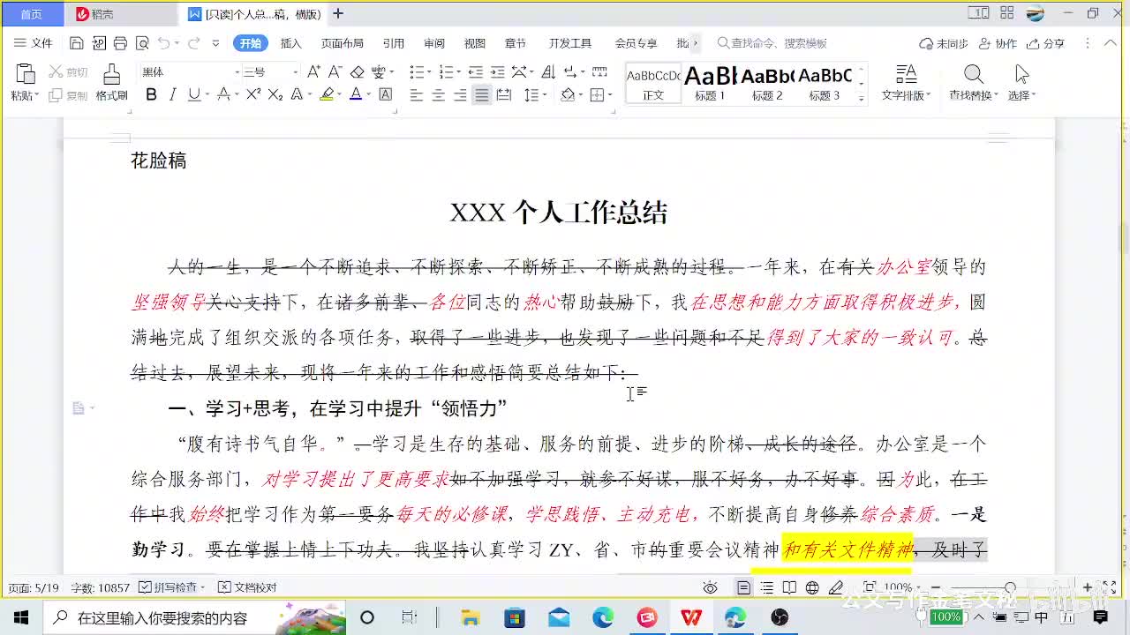Align text left
Viewport: 1130px width, 635px height.
tap(417, 94)
